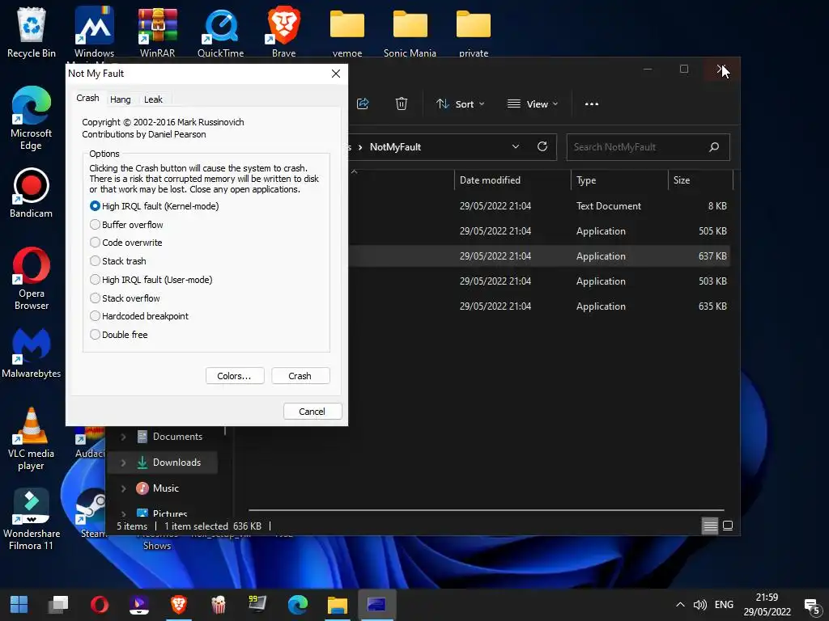Select the Crash tab

(87, 98)
